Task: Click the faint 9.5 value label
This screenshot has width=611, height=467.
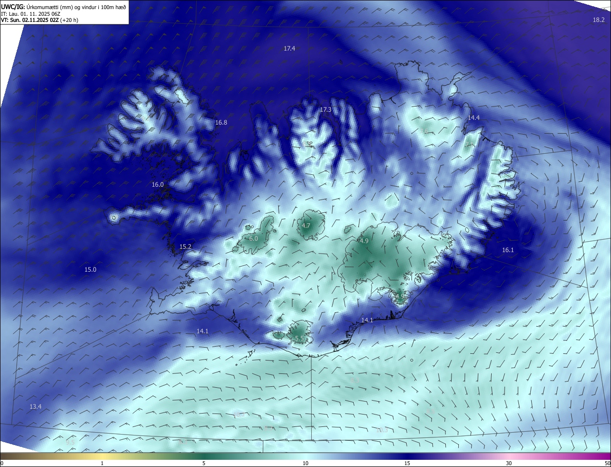Action: [x=70, y=443]
